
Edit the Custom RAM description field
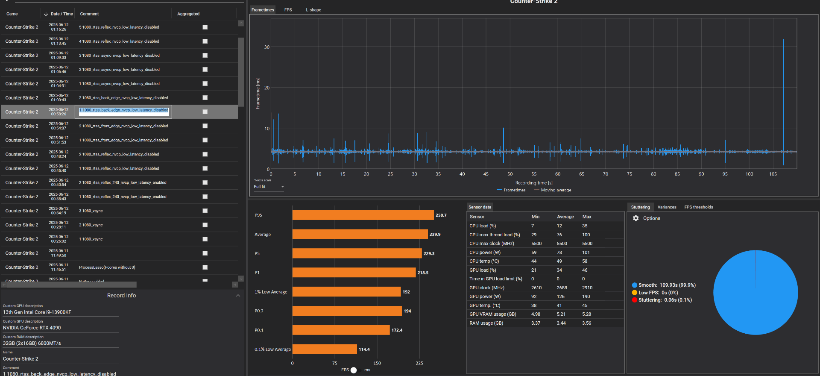point(61,343)
